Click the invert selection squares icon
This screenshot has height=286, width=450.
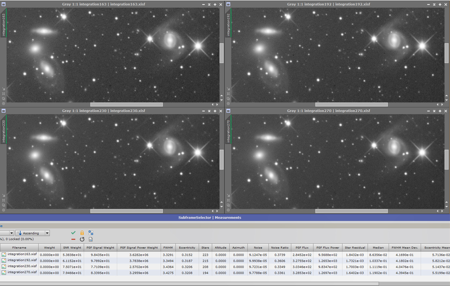[91, 233]
